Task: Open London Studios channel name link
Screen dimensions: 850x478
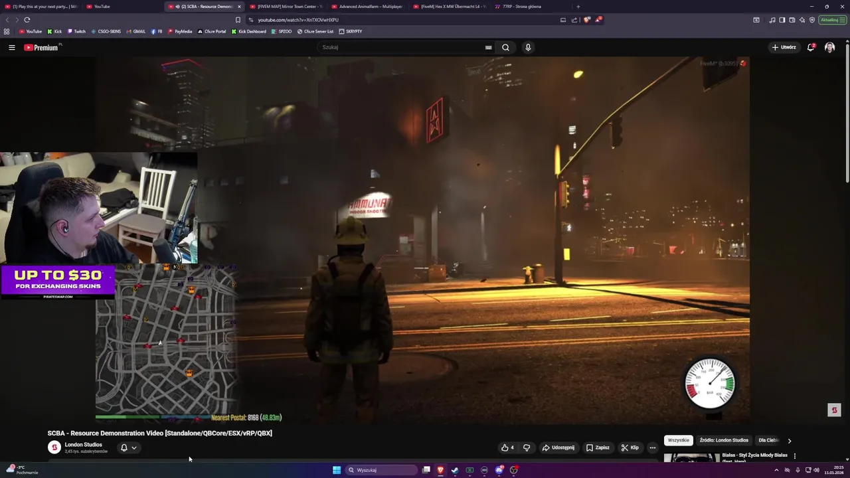Action: click(x=83, y=445)
